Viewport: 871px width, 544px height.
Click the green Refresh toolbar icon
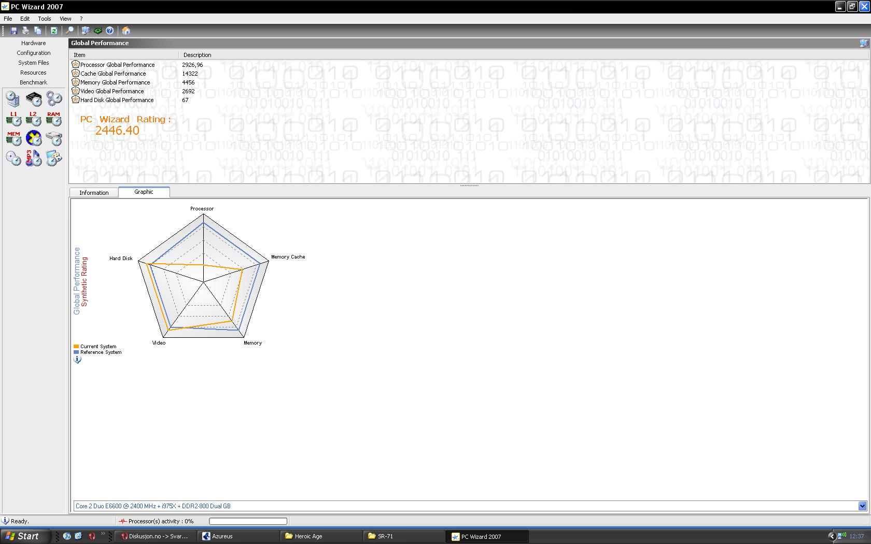53,31
